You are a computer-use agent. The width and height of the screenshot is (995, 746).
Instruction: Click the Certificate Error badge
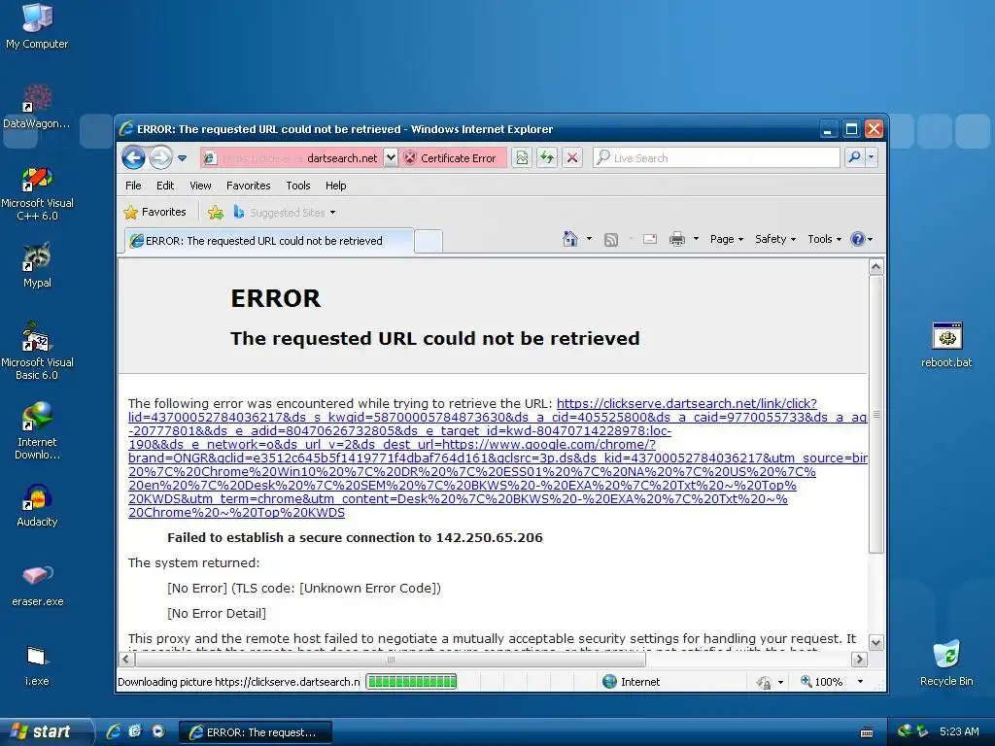point(453,158)
